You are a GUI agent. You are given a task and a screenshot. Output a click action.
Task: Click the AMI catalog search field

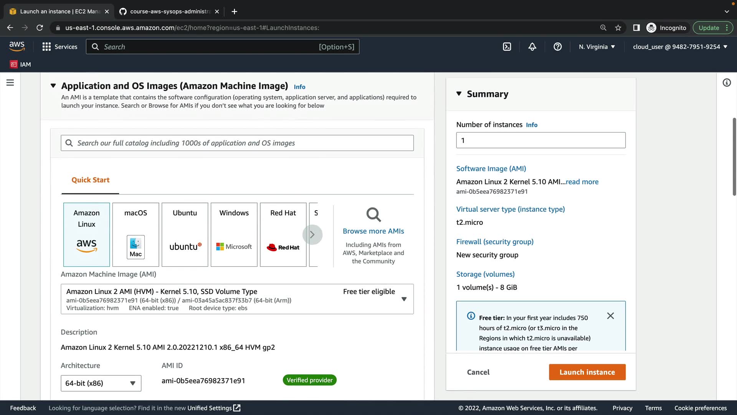[x=237, y=143]
